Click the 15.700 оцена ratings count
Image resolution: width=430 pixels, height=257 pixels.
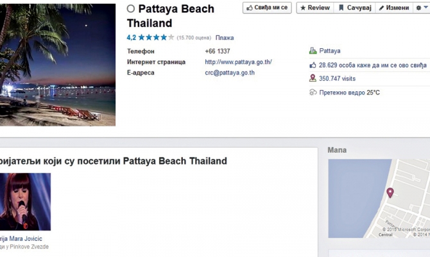click(194, 38)
